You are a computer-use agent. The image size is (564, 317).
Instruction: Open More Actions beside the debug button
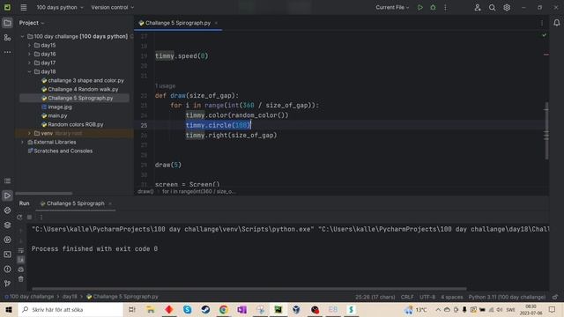click(x=445, y=7)
